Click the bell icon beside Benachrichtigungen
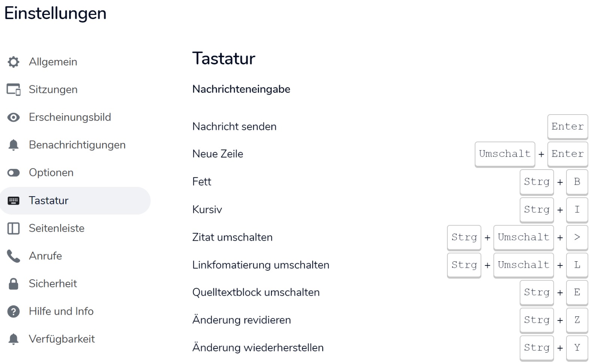599x362 pixels. [13, 145]
